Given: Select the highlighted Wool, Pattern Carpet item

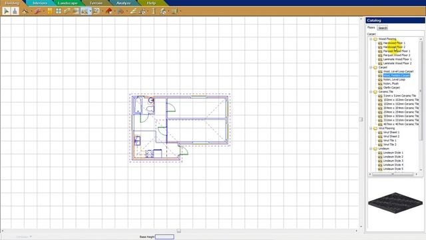Looking at the screenshot, I should pos(397,75).
